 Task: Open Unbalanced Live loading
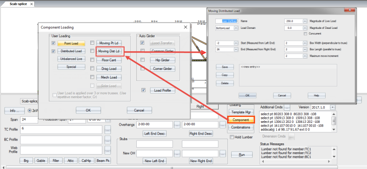[71, 59]
